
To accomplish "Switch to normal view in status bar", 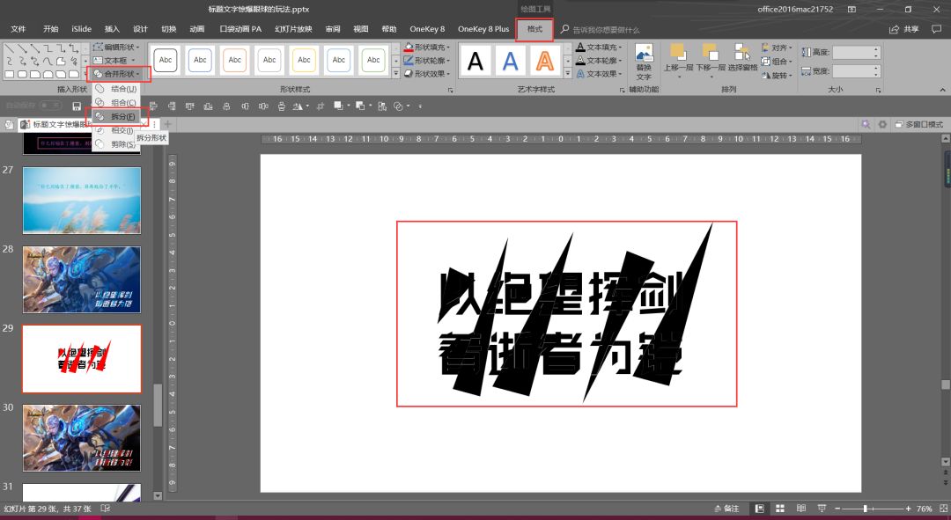I will click(x=759, y=509).
